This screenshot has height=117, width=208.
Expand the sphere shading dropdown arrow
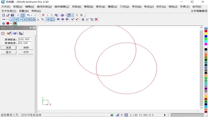[x=65, y=15]
